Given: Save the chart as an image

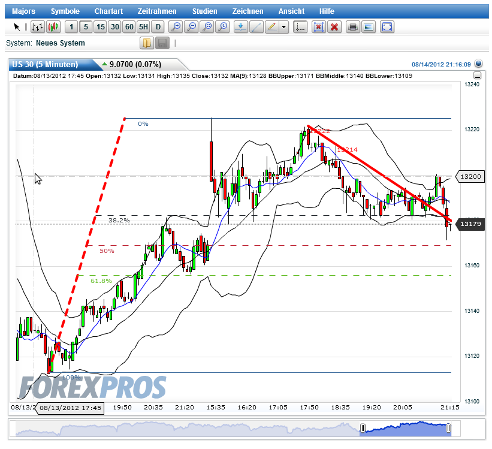Looking at the screenshot, I should pyautogui.click(x=368, y=27).
